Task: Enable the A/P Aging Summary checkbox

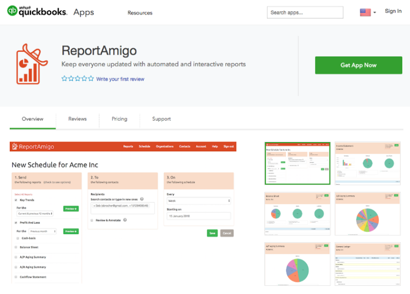Action: coord(16,257)
